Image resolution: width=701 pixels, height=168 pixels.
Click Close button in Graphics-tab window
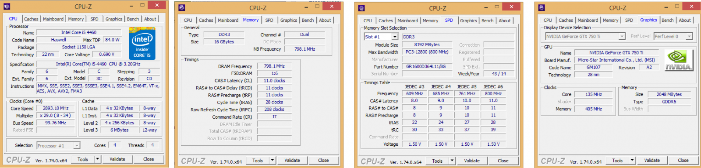683,160
